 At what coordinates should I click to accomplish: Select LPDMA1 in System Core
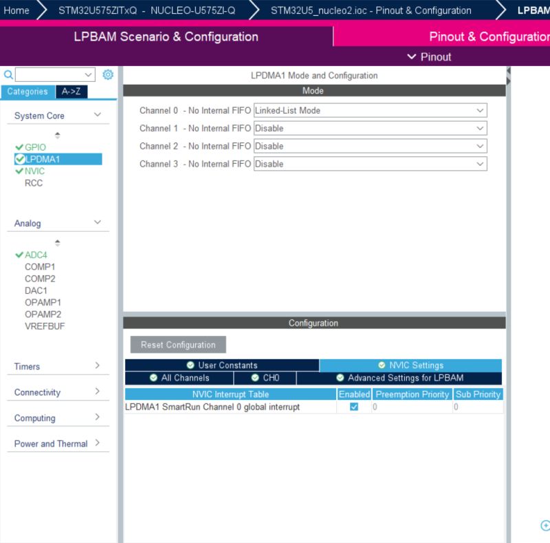[58, 159]
